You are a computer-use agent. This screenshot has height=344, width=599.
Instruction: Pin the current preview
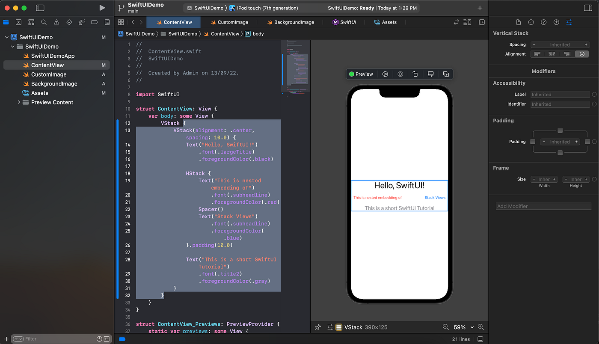tap(317, 327)
